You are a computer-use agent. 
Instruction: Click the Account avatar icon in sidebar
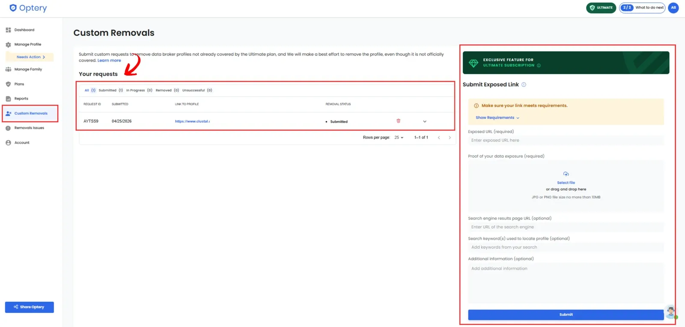pos(8,143)
